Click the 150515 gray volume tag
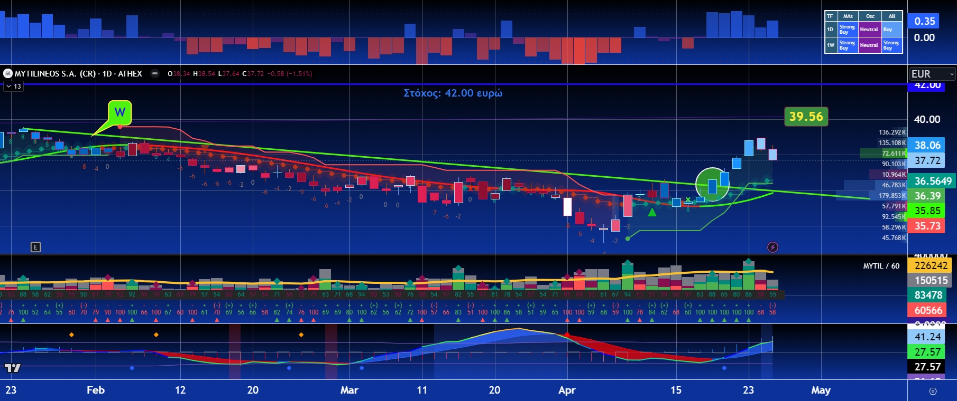The width and height of the screenshot is (957, 401). (931, 280)
